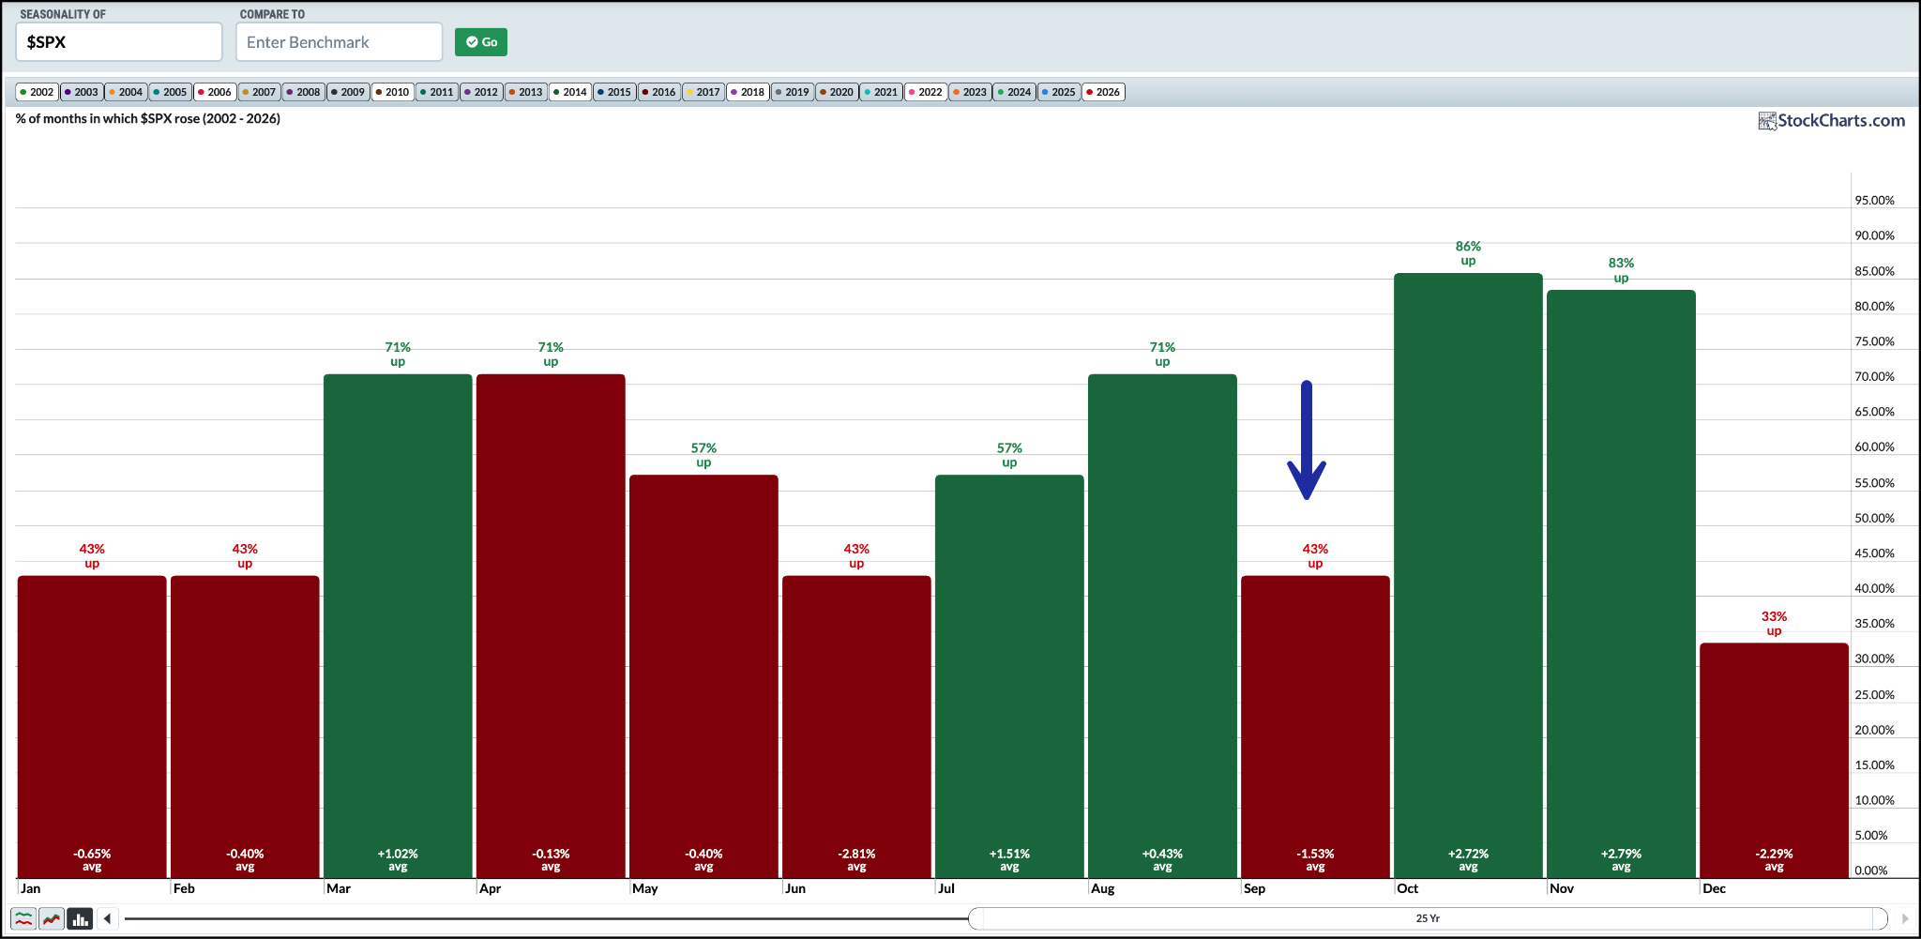Screen dimensions: 1921x939
Task: Toggle the 2009 year series
Action: [x=348, y=92]
